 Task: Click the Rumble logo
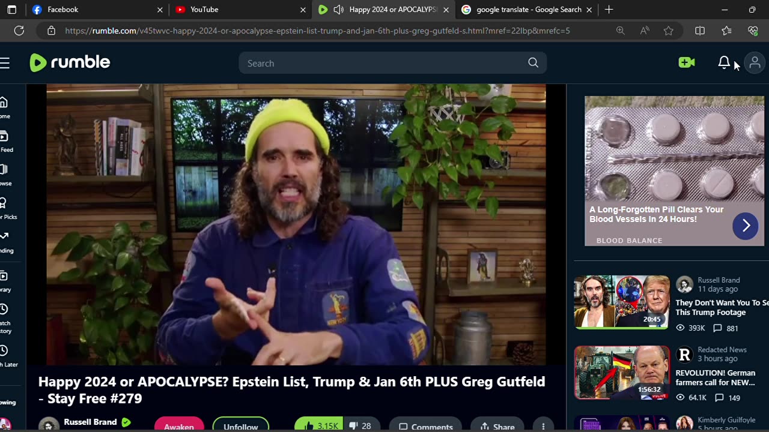tap(70, 62)
